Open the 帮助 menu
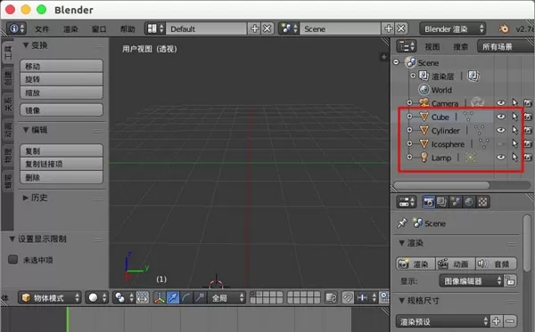The width and height of the screenshot is (535, 332). [128, 29]
